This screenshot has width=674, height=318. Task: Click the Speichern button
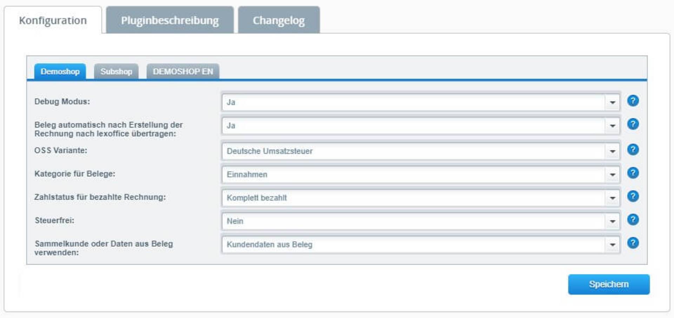609,284
